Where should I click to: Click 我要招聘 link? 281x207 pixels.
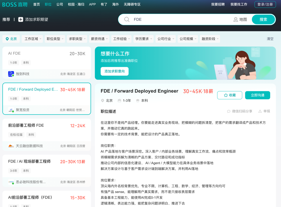point(218,4)
